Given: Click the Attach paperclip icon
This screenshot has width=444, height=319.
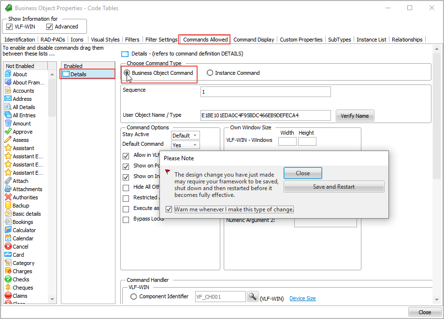Looking at the screenshot, I should point(8,180).
